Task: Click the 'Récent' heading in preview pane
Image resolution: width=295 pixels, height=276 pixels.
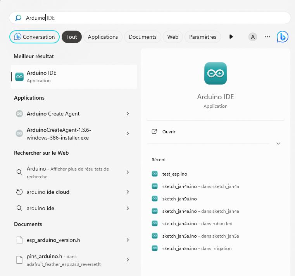Action: (x=159, y=160)
